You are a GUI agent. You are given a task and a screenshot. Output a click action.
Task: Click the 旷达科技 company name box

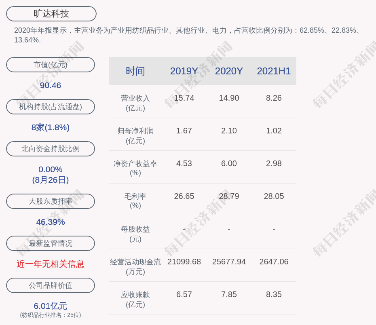coord(51,13)
